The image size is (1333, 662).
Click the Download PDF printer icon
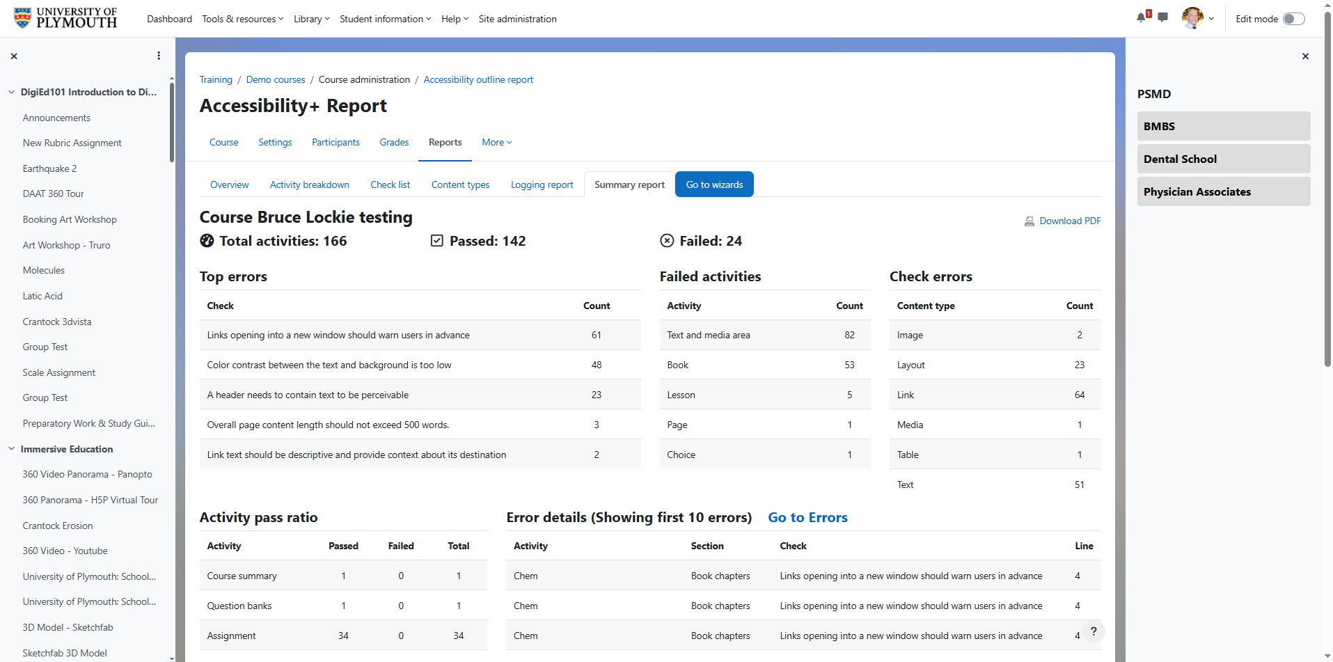(1030, 221)
